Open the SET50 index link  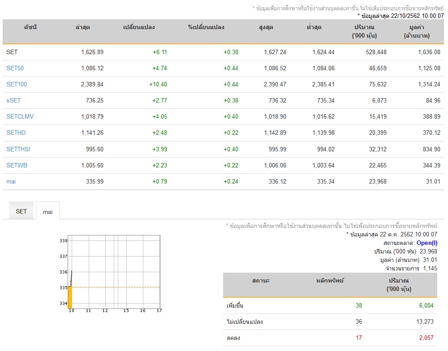pyautogui.click(x=15, y=68)
